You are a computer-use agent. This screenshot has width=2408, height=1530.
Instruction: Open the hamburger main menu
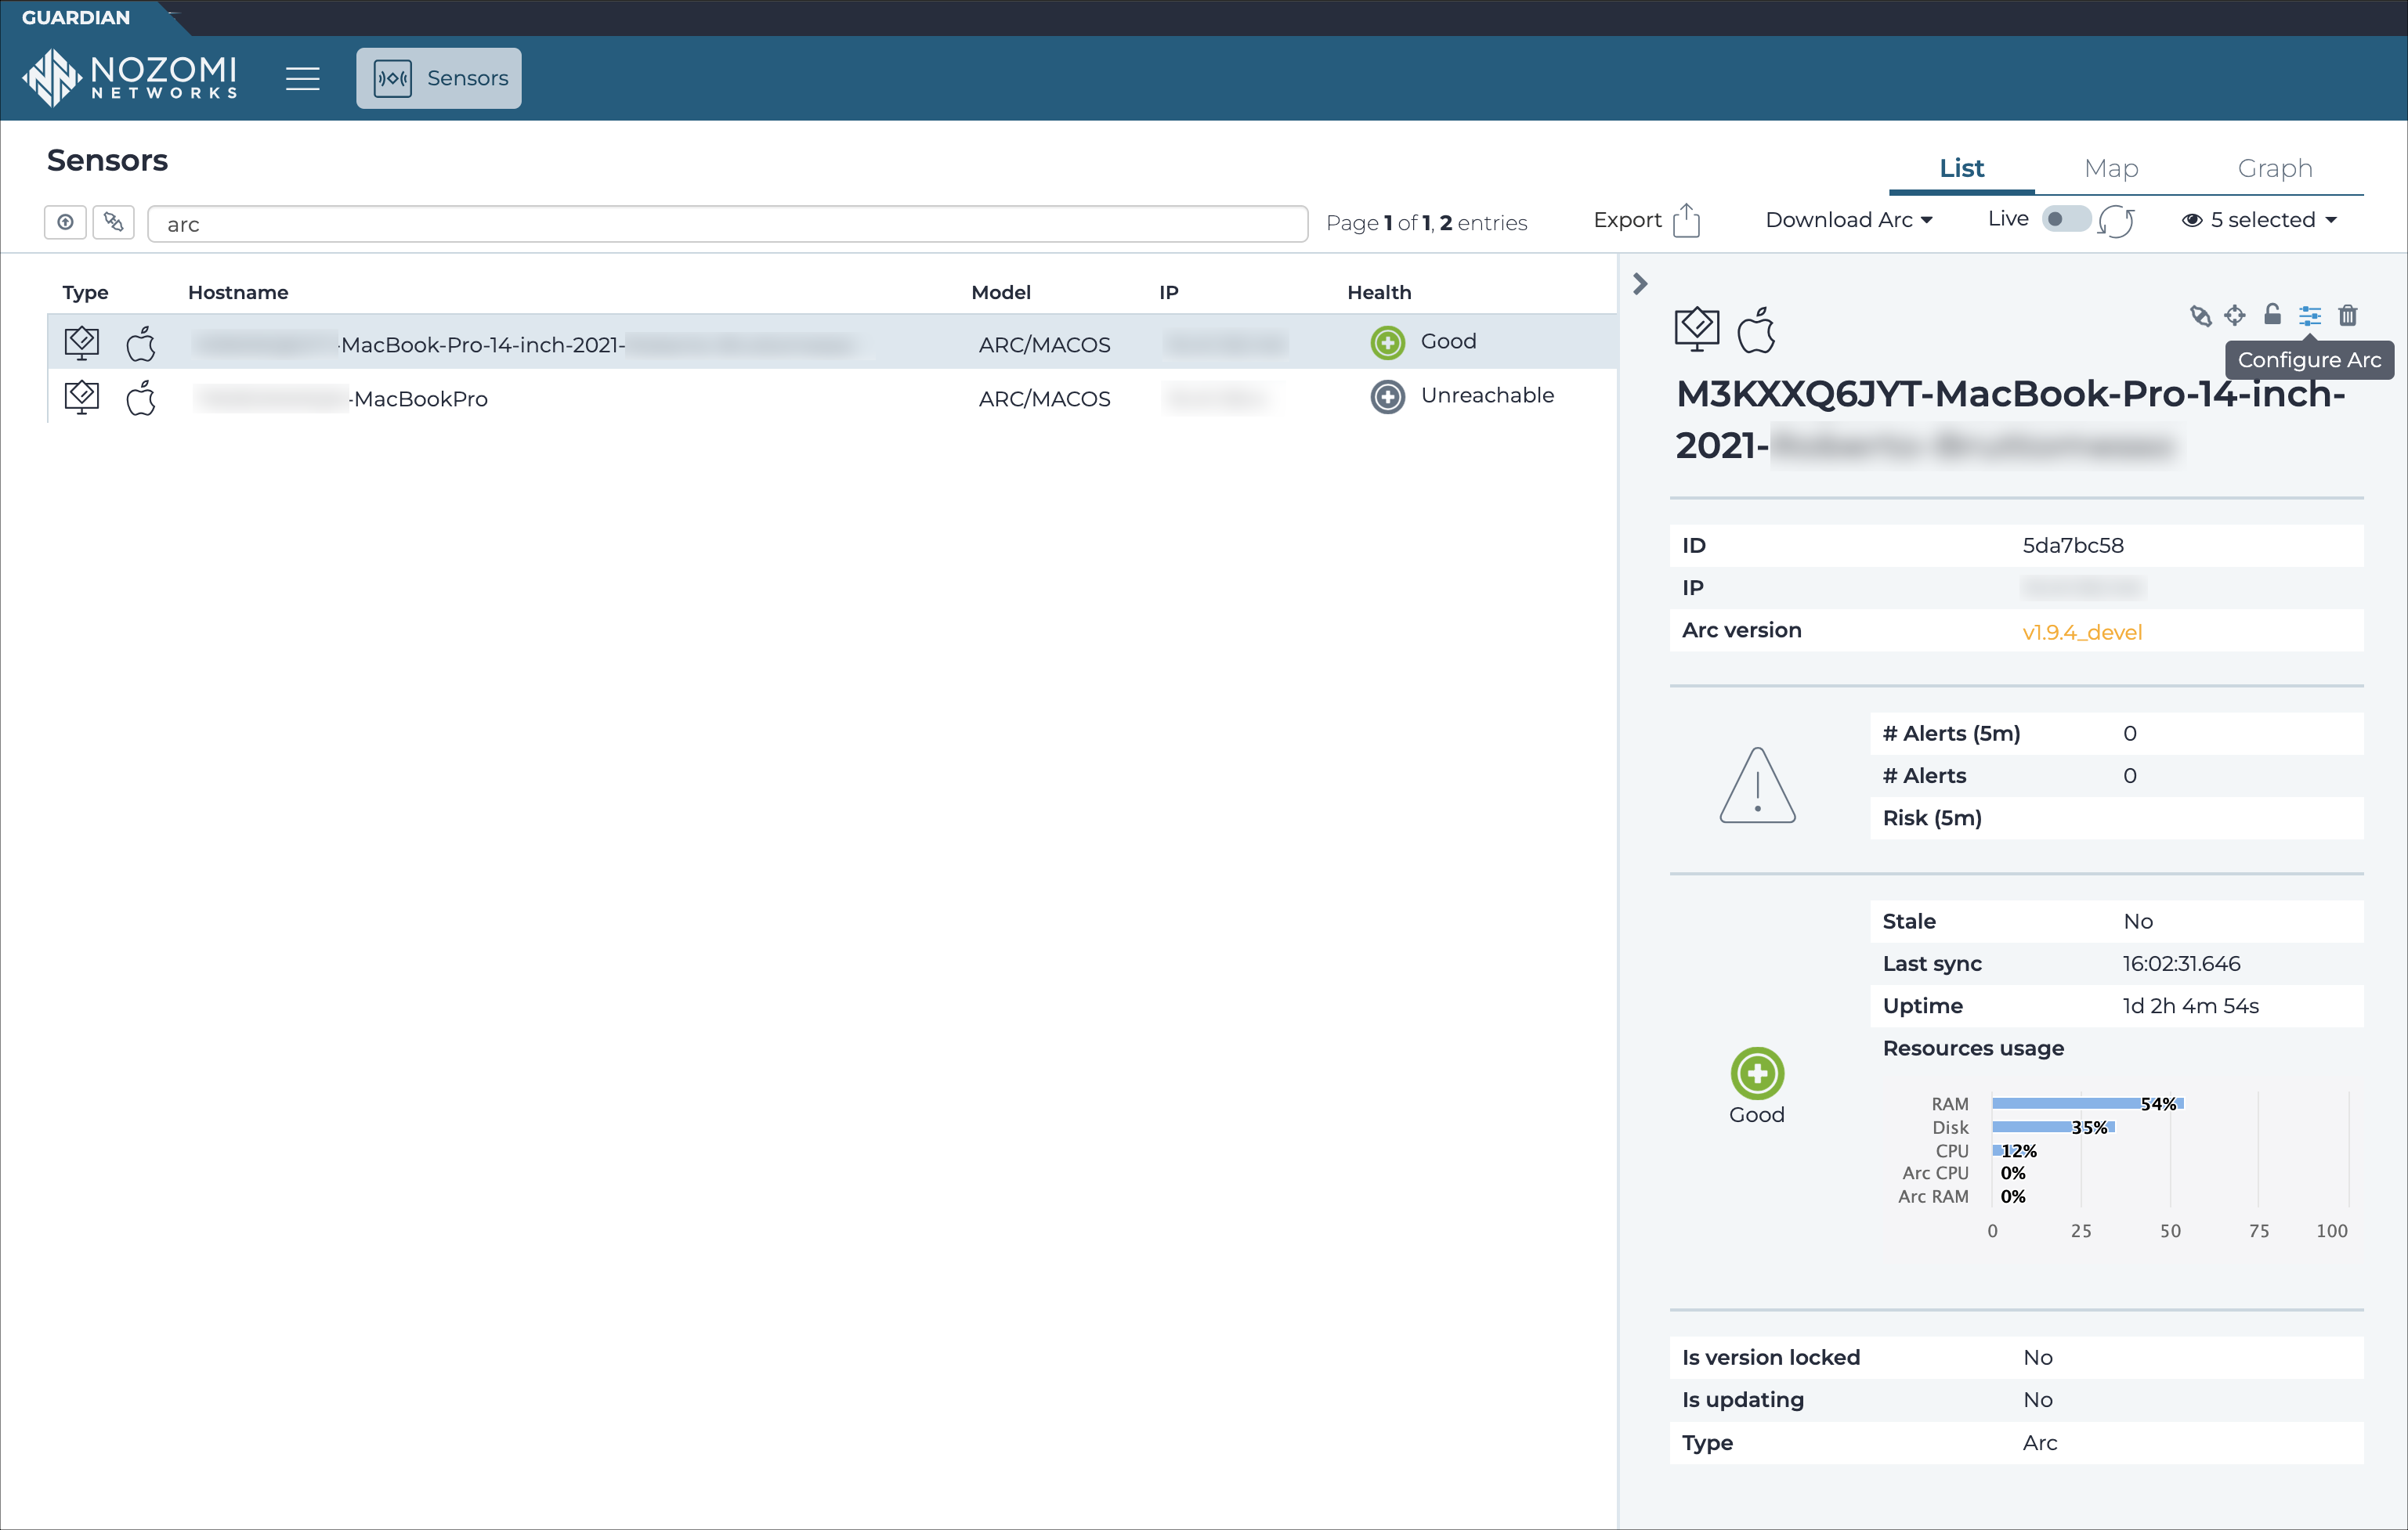tap(302, 78)
